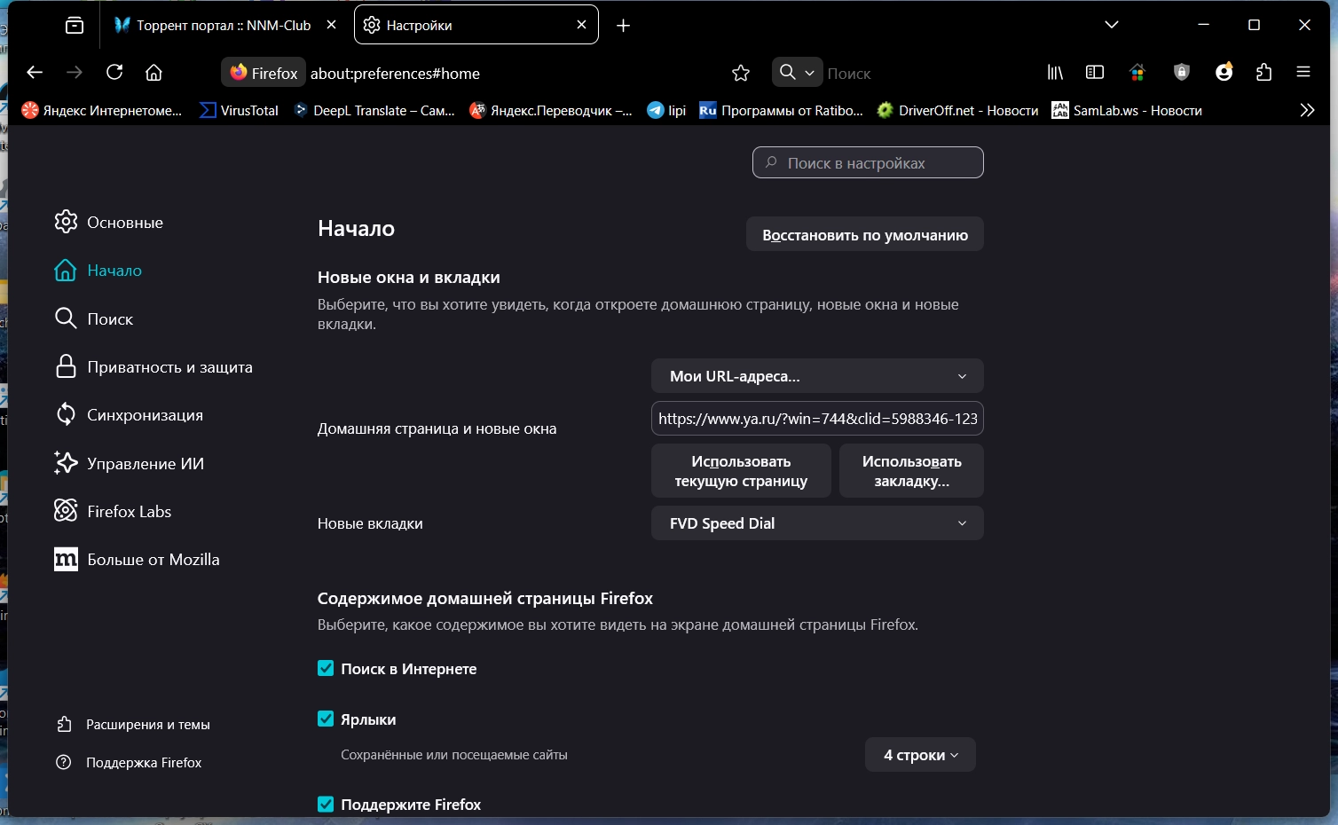This screenshot has width=1338, height=825.
Task: Open the Extensions puzzle icon
Action: (x=1264, y=73)
